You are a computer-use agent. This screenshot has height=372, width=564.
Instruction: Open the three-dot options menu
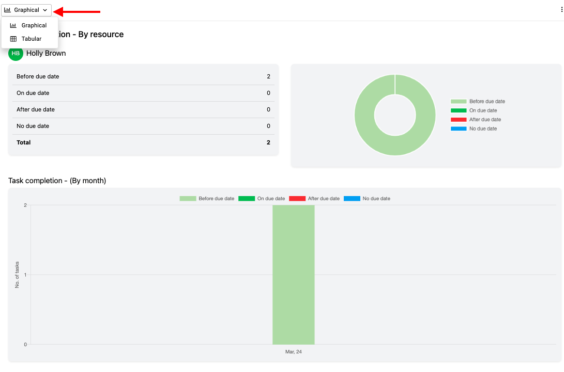point(561,10)
